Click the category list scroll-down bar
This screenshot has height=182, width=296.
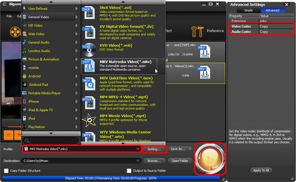(x=51, y=133)
